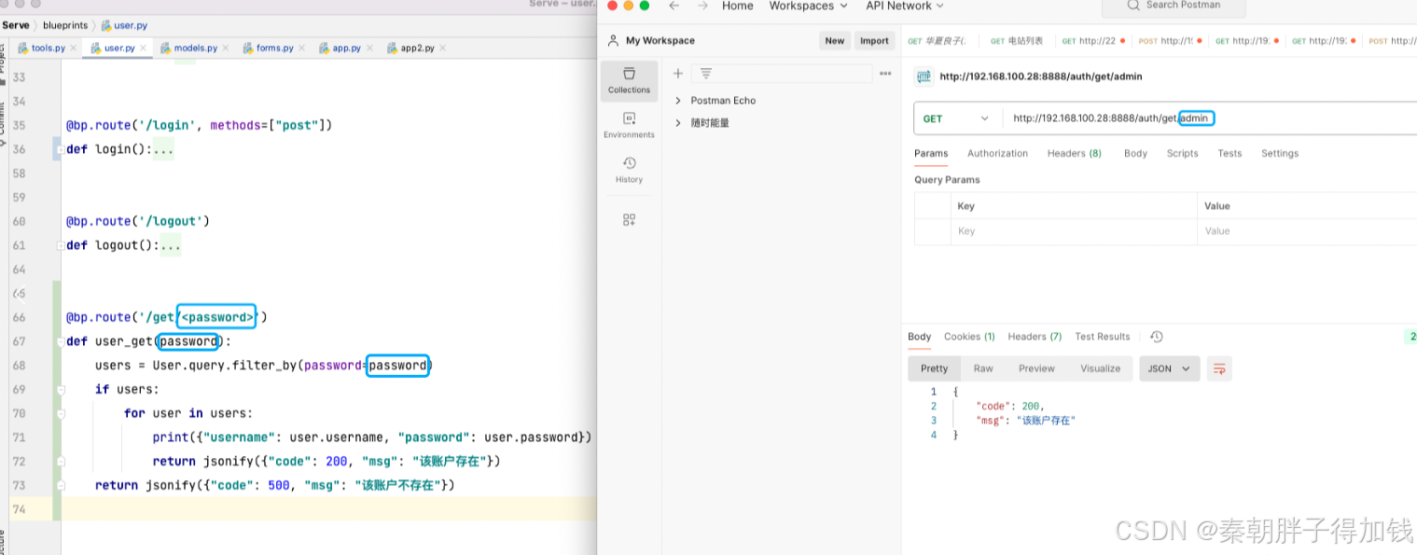The image size is (1417, 555).
Task: Toggle the response line wrap icon
Action: (x=1219, y=368)
